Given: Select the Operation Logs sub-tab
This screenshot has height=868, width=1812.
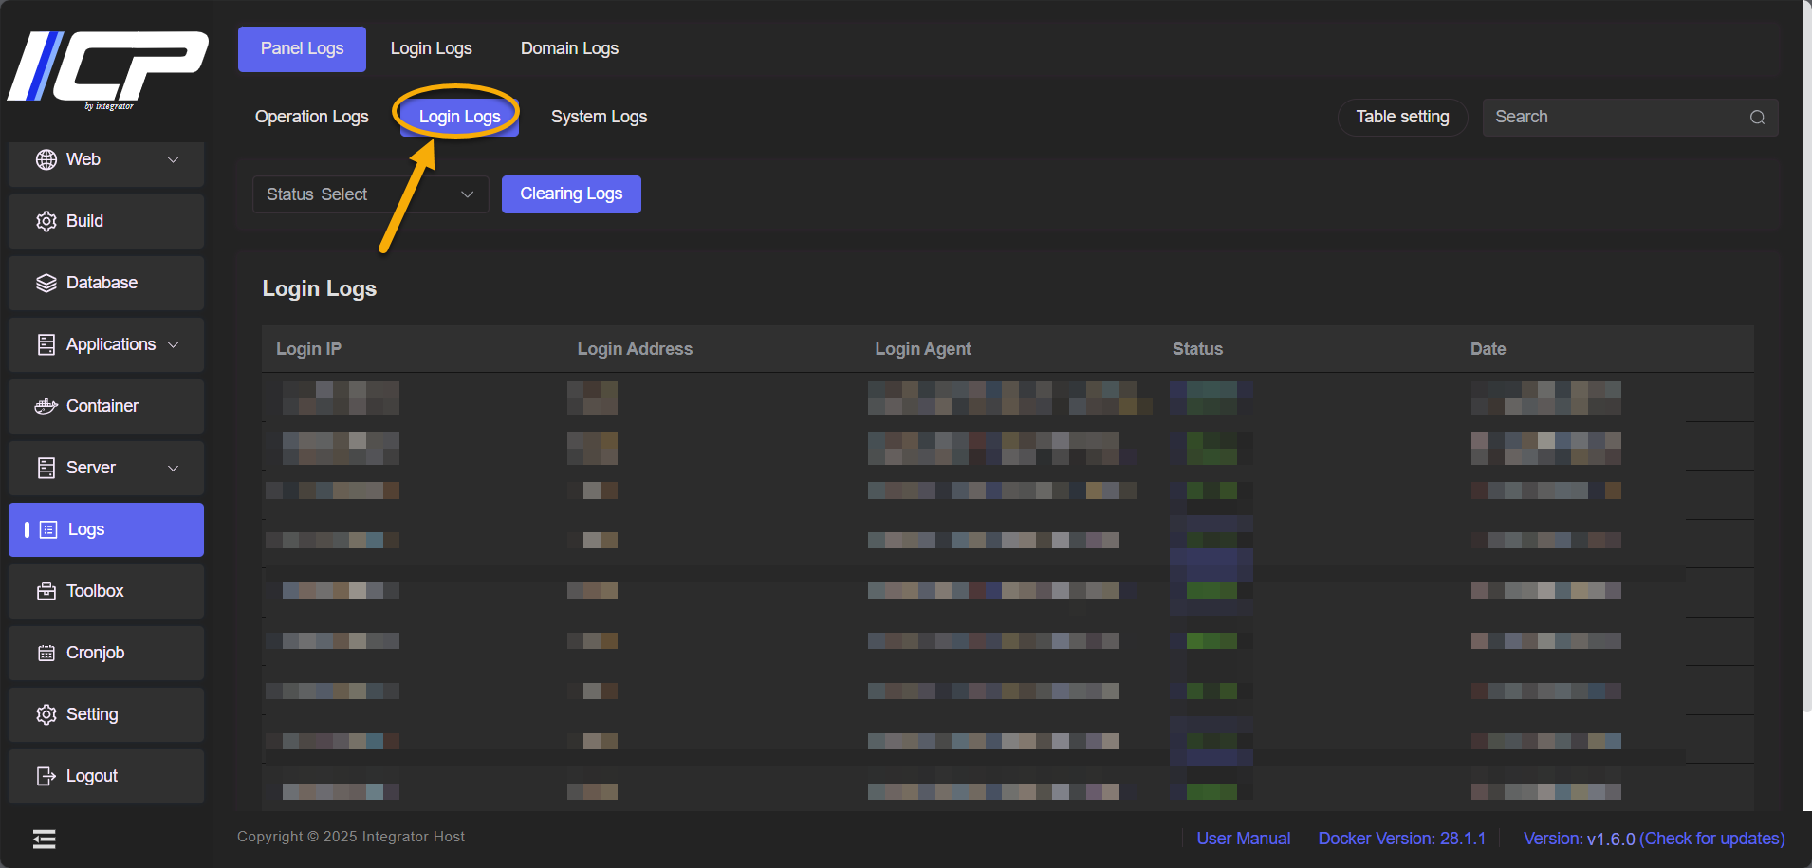Looking at the screenshot, I should coord(311,117).
